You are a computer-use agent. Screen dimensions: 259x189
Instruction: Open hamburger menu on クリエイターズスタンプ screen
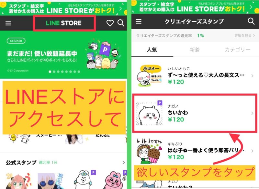pos(139,21)
